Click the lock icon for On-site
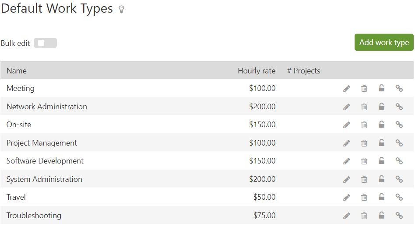This screenshot has height=226, width=415. click(x=382, y=125)
